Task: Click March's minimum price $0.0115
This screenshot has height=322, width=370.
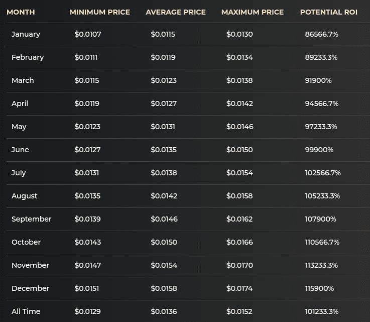Action: click(x=87, y=80)
